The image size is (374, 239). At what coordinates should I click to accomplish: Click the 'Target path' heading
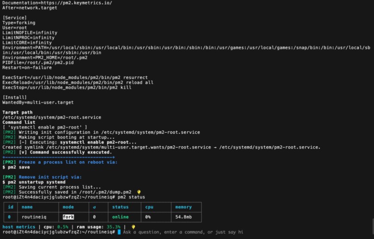[x=18, y=112]
